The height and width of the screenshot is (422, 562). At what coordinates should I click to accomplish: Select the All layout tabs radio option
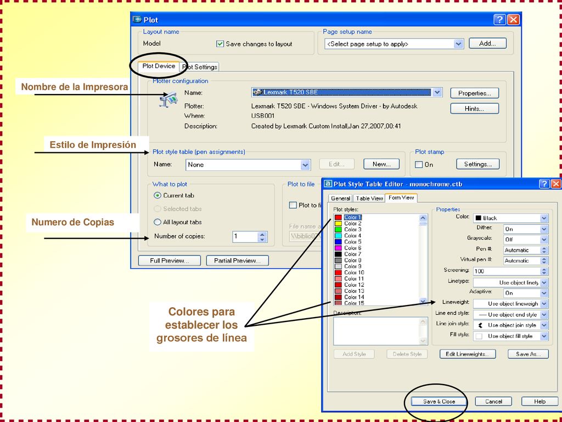pyautogui.click(x=158, y=222)
